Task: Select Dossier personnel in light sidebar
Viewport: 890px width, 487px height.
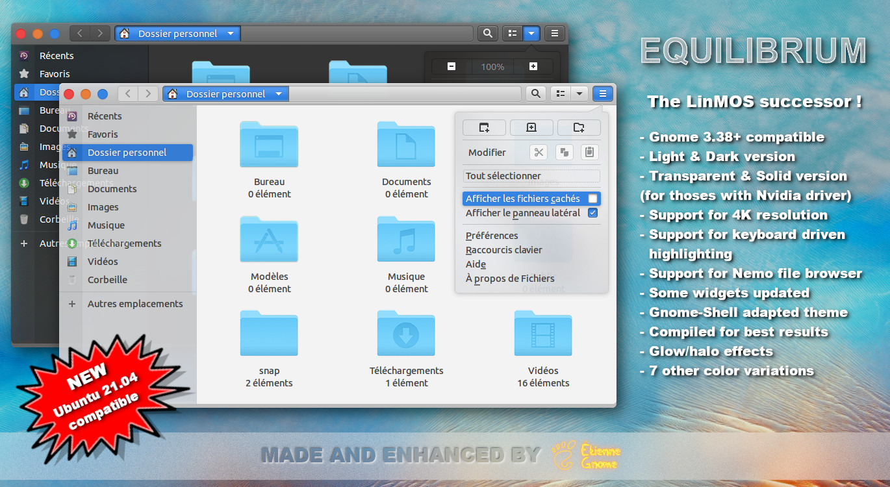Action: [127, 153]
